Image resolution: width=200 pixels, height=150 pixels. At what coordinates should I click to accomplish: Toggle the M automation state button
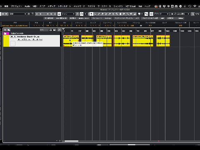(x=37, y=14)
